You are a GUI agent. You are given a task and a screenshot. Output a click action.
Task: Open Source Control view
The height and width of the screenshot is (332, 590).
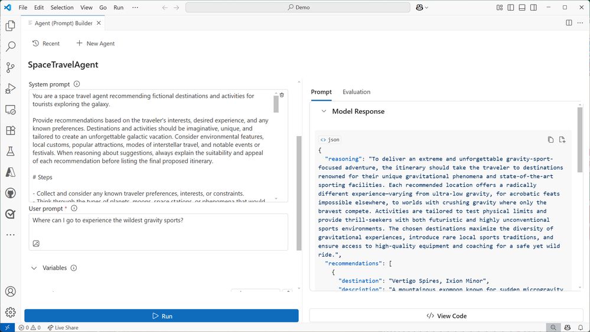[11, 68]
